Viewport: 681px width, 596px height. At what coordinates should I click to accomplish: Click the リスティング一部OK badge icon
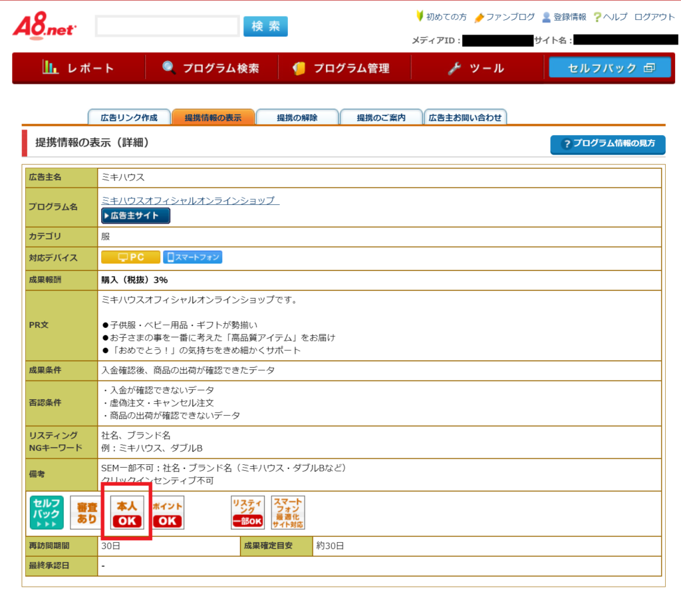pos(247,513)
